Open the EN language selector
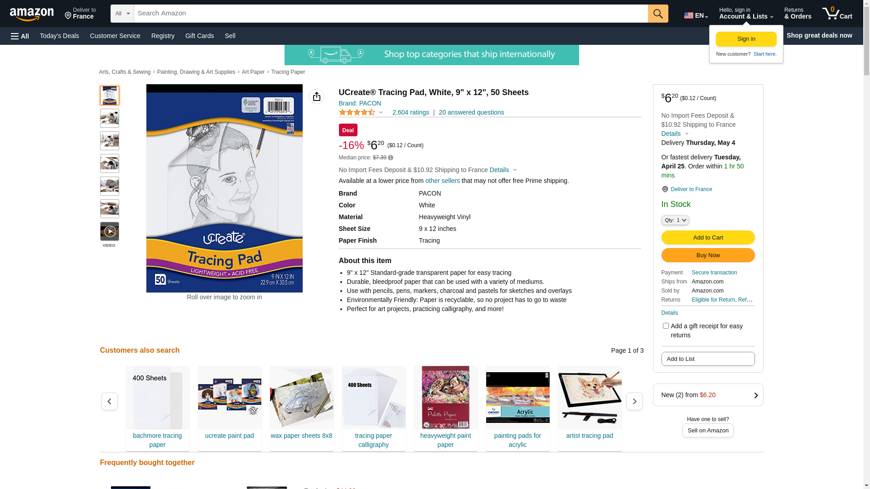Screen dimensions: 870x489 696,15
